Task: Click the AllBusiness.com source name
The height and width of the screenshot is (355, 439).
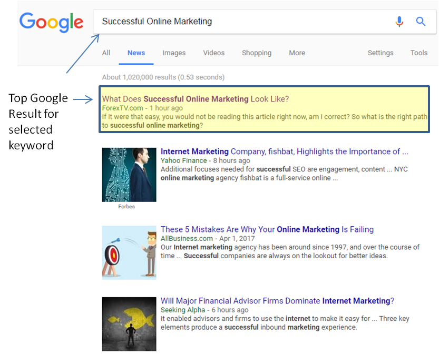Action: (187, 239)
